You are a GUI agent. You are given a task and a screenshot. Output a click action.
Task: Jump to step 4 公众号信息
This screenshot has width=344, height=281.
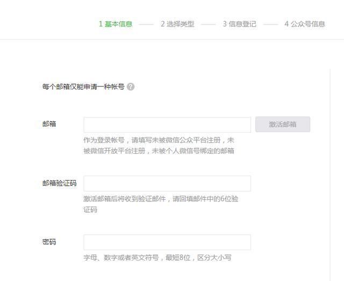click(305, 24)
